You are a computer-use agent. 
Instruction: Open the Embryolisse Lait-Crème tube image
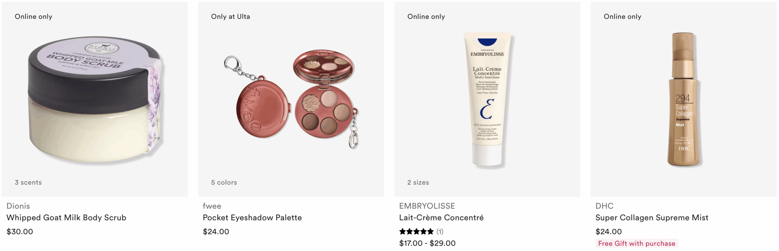[x=487, y=100]
